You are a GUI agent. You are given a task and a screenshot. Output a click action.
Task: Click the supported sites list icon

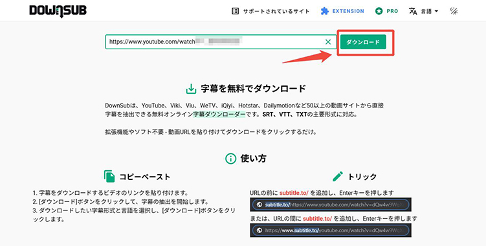tap(236, 11)
